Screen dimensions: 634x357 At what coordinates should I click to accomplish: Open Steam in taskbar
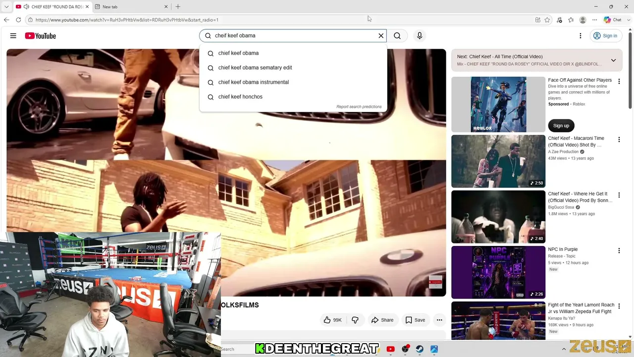(420, 349)
